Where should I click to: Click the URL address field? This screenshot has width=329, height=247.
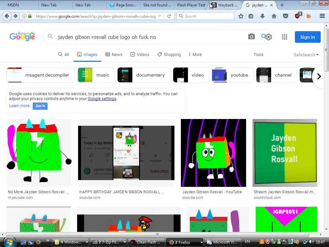[96, 16]
